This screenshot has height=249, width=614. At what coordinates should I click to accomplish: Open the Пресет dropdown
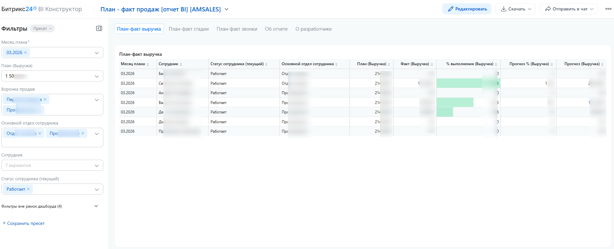pos(42,29)
